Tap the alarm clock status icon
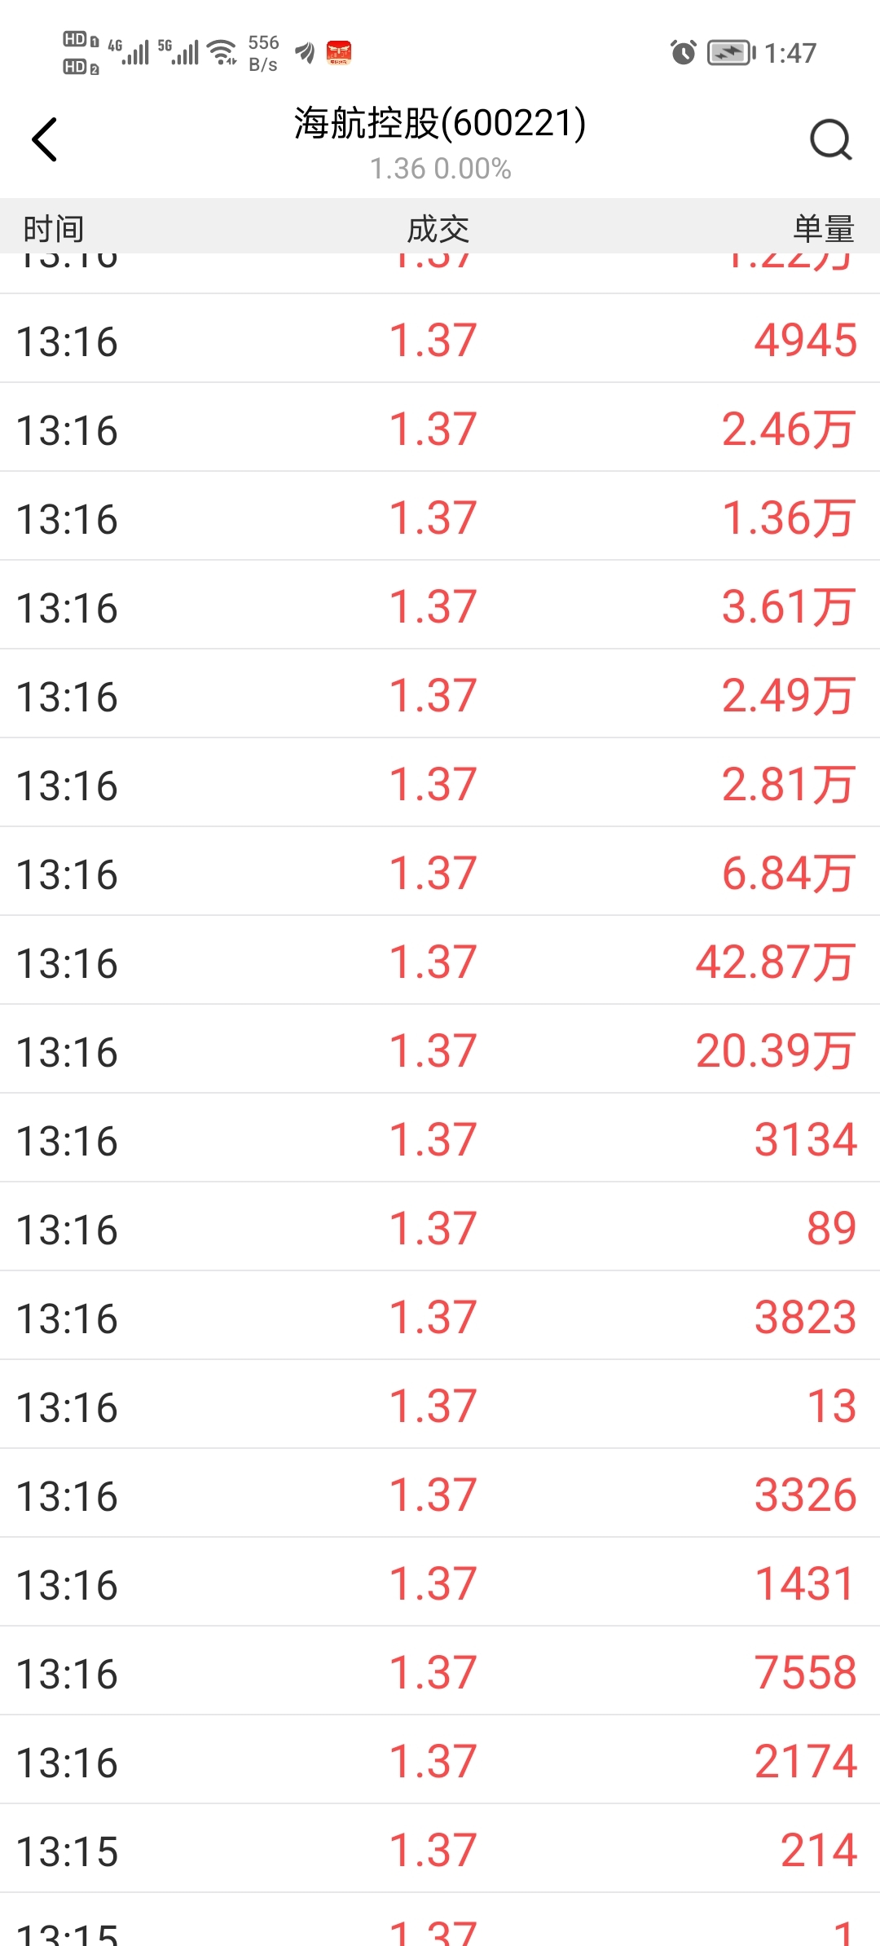880x1946 pixels. tap(683, 53)
